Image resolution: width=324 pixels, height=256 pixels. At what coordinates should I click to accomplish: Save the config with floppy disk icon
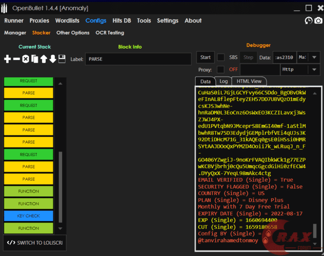(62, 59)
